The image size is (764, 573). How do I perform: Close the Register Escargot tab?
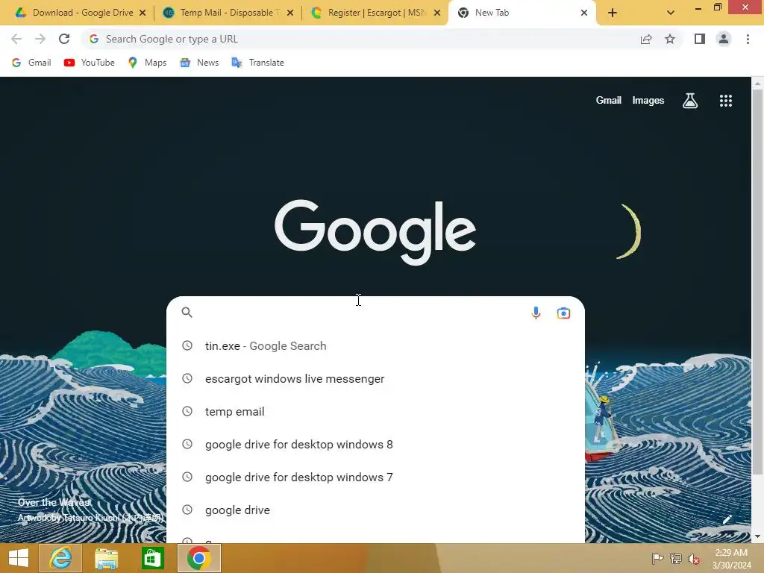pos(437,13)
